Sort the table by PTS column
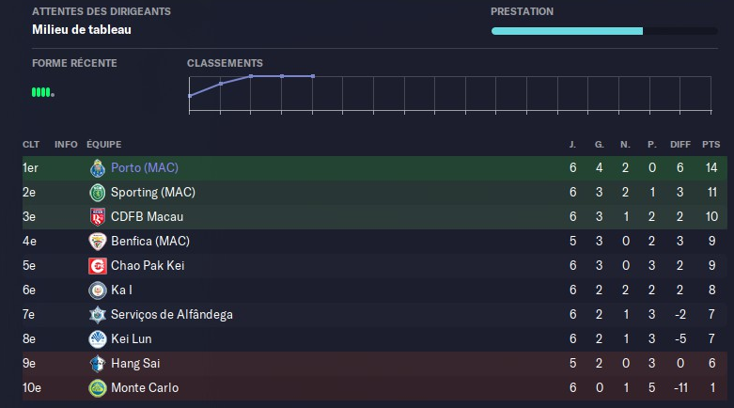 [x=711, y=145]
